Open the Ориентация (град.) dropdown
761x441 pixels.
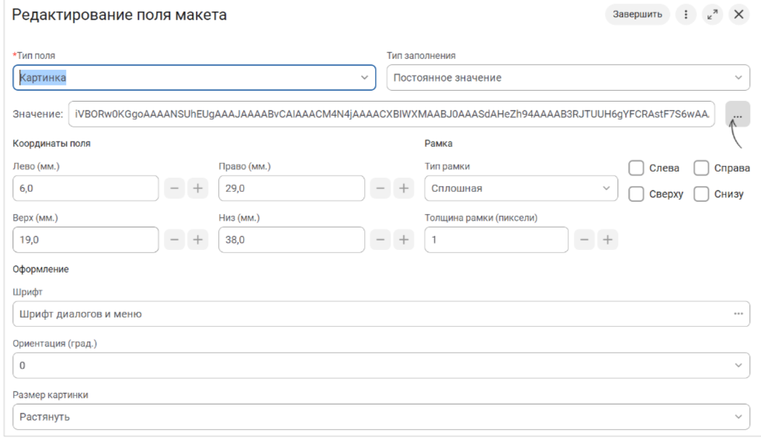tap(381, 366)
